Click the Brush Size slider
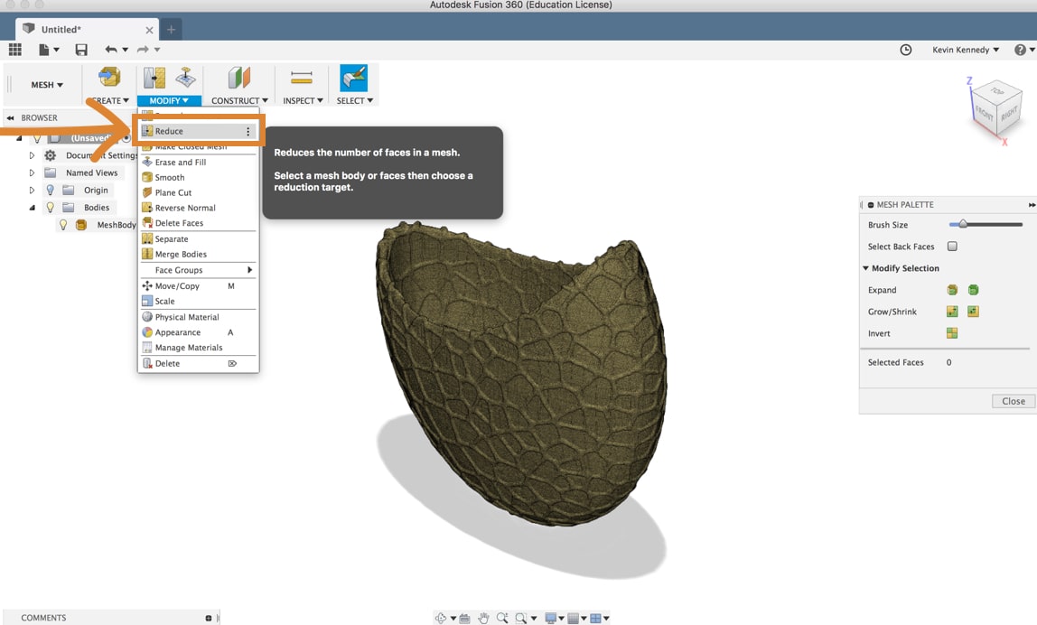 pyautogui.click(x=986, y=225)
